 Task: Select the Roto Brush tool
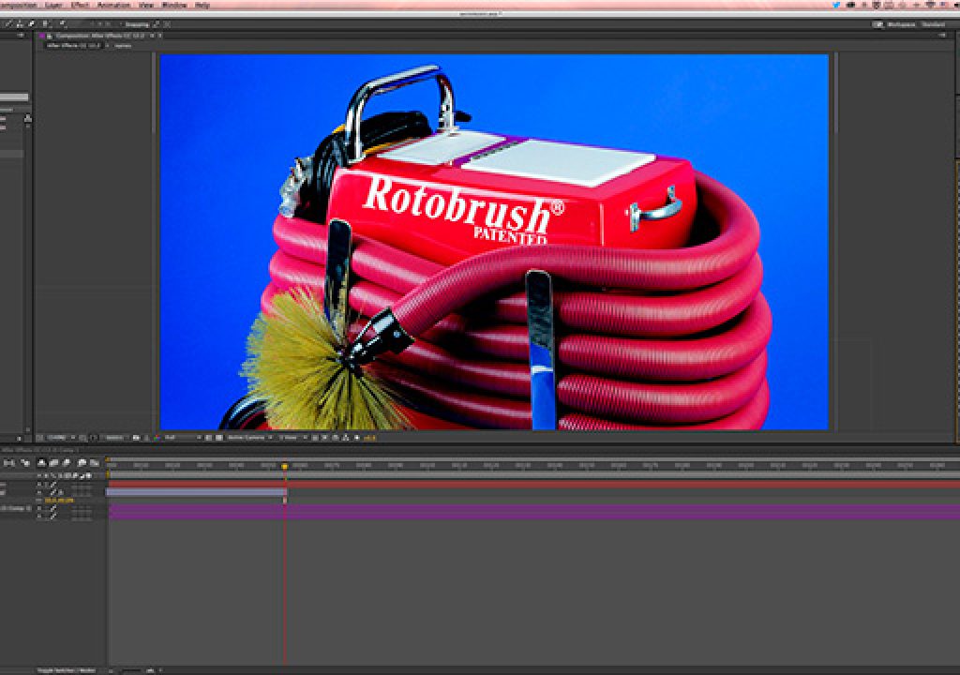[x=45, y=24]
